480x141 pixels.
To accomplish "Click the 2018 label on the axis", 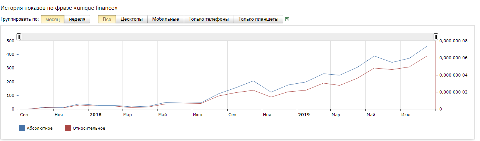I will [95, 114].
